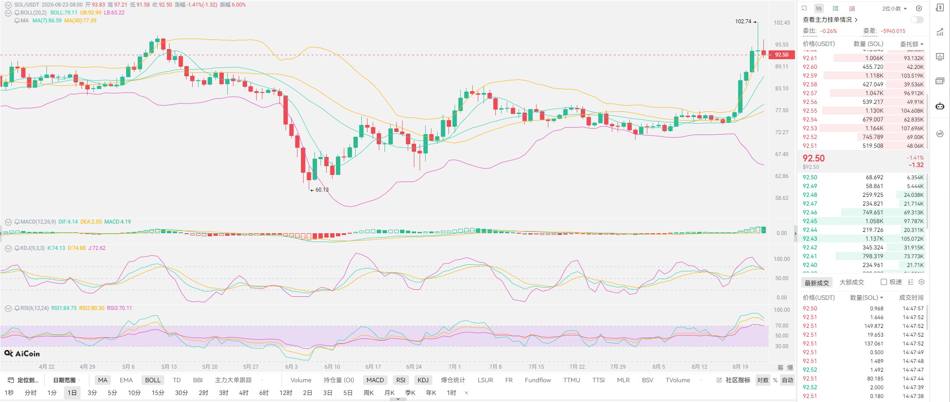Open order book settings hexagon icon
Viewport: 950px width, 402px height.
(x=919, y=8)
